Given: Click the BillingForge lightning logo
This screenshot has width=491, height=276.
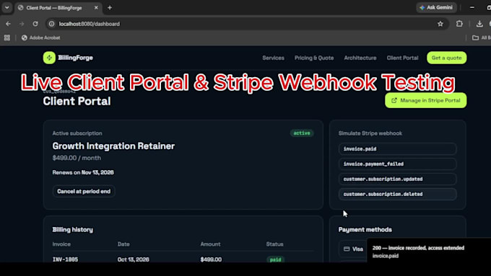Looking at the screenshot, I should [49, 58].
